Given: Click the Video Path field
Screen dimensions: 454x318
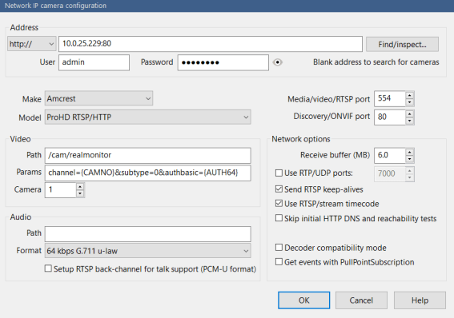Looking at the screenshot, I should [x=147, y=155].
